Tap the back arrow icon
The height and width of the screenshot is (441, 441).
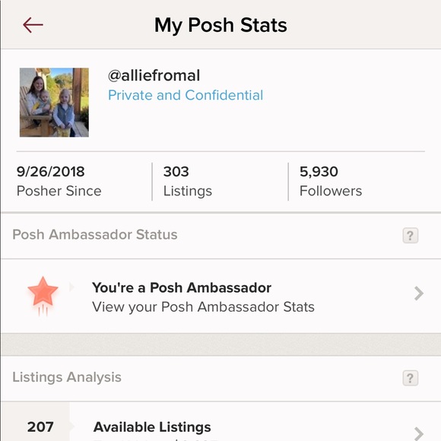33,25
